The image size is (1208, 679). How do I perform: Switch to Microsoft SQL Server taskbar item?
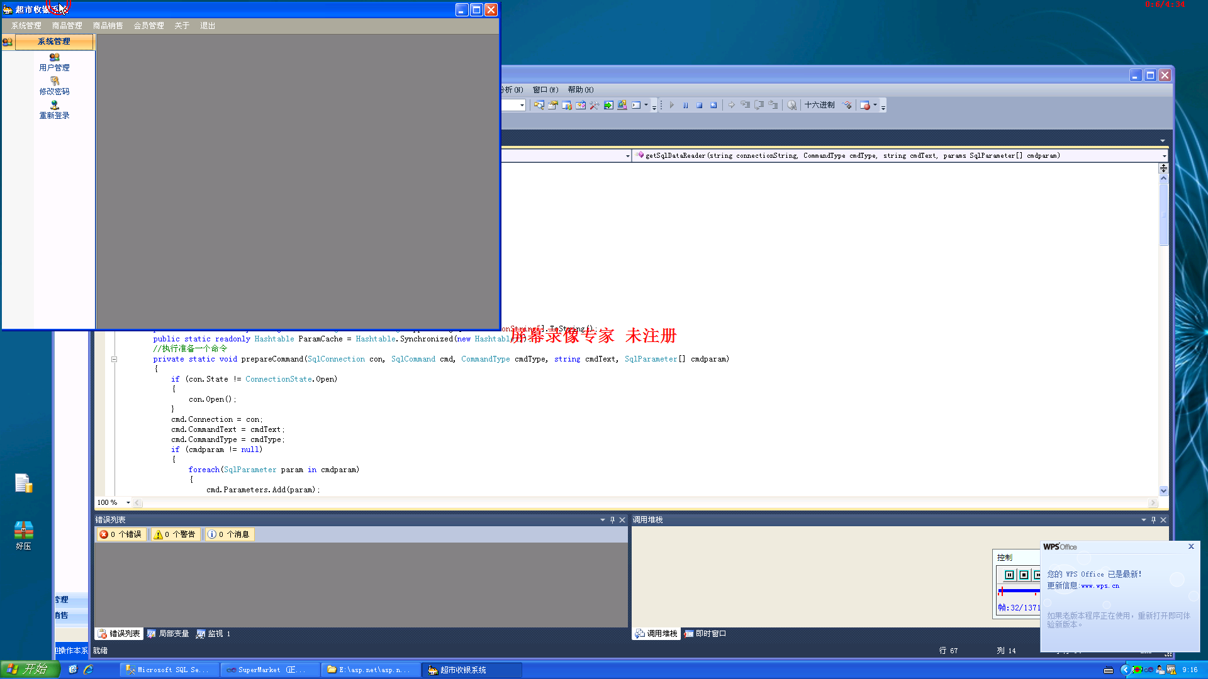pos(169,670)
